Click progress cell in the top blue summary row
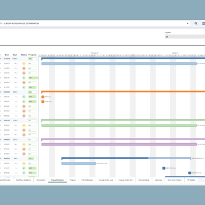The image size is (205, 205). (x=32, y=59)
